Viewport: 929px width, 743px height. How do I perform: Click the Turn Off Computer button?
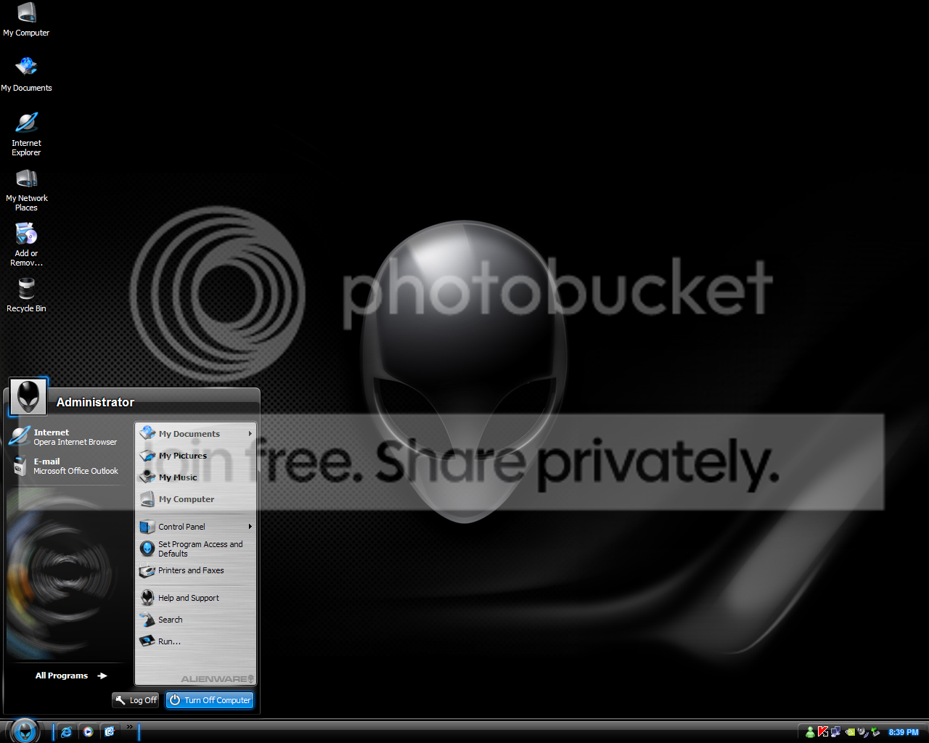(210, 700)
